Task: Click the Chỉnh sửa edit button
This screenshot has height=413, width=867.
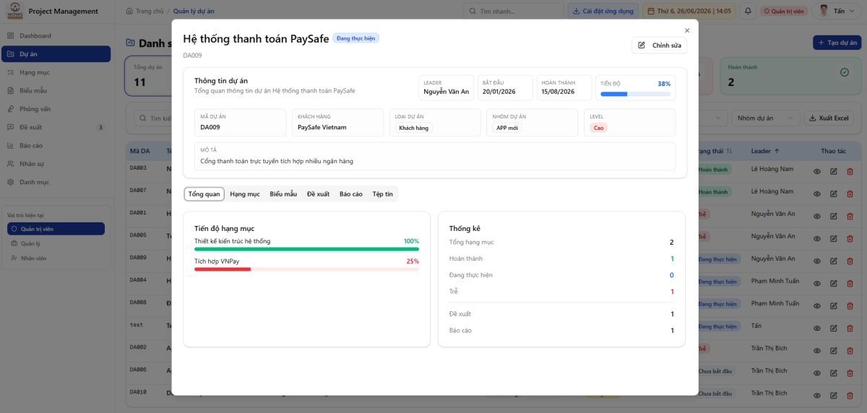Action: [659, 45]
